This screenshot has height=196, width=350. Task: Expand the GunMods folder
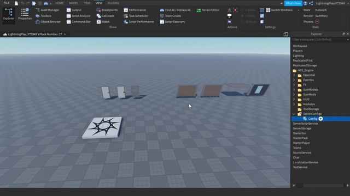point(294,94)
